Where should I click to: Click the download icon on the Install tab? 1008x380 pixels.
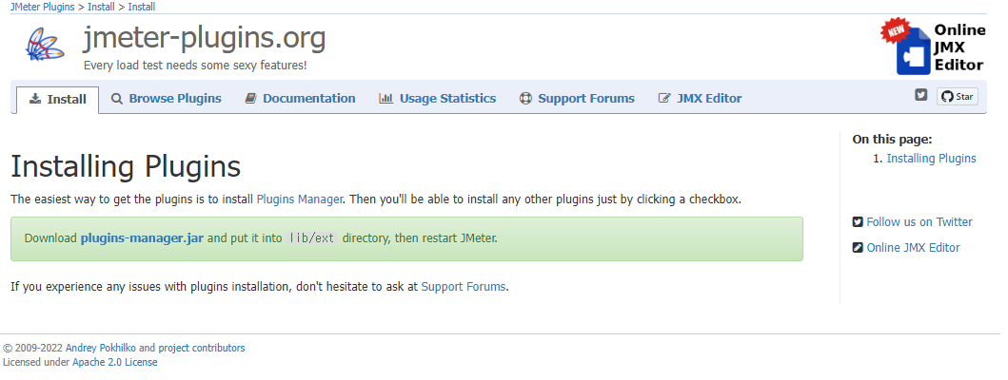[34, 100]
